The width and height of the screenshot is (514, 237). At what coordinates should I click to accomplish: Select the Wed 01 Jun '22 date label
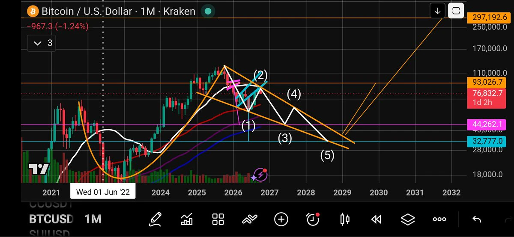pyautogui.click(x=103, y=192)
